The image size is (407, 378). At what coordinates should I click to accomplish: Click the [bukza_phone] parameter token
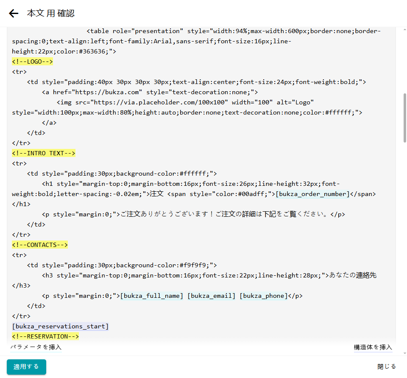tap(264, 296)
